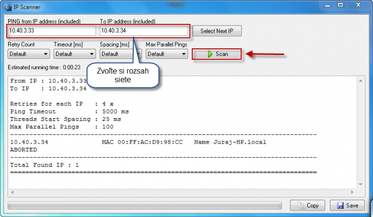
Task: Click the 'Total Found IP : 1' line
Action: [x=44, y=165]
